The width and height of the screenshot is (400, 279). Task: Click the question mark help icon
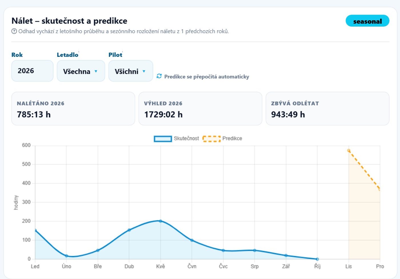click(14, 31)
